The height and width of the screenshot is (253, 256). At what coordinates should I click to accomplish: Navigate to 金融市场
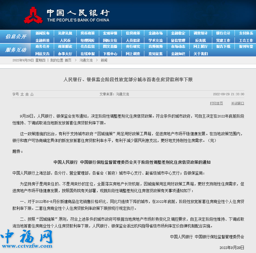[155, 33]
